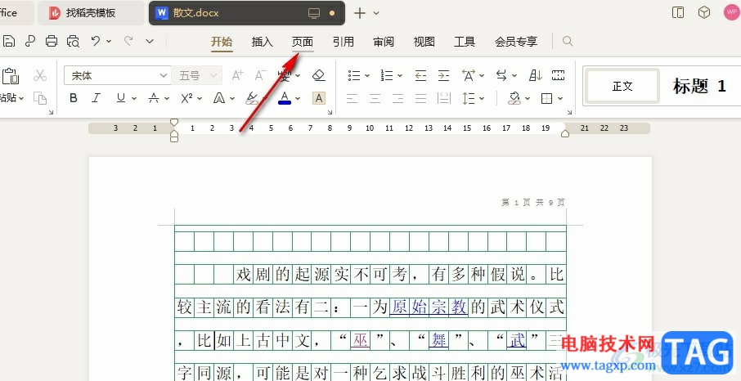Insert a numbered list
741x381 pixels.
click(387, 75)
